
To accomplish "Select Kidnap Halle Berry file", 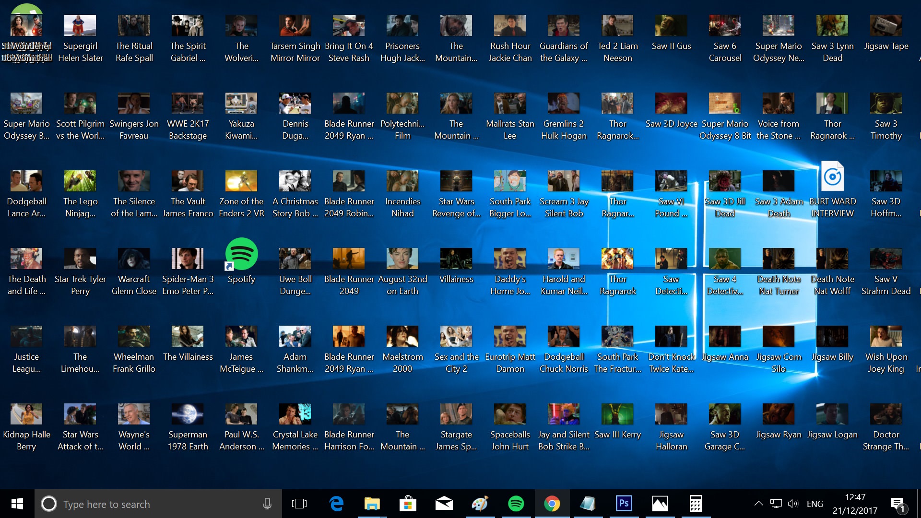I will [26, 428].
